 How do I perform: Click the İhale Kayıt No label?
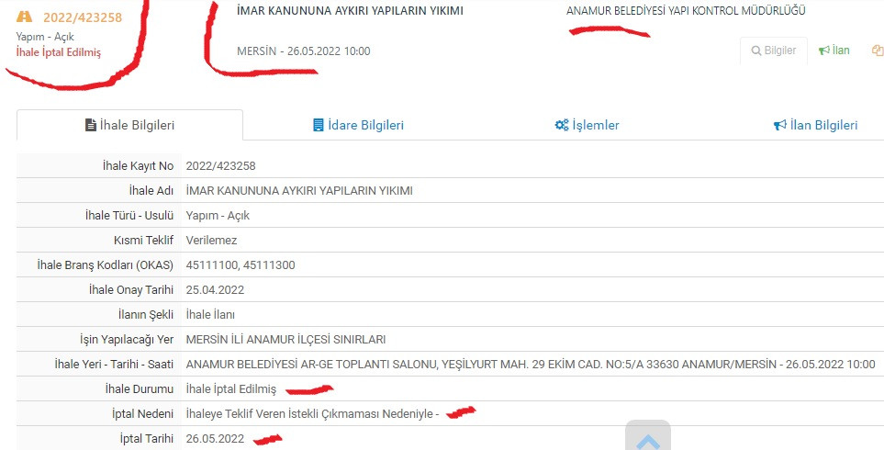click(138, 166)
